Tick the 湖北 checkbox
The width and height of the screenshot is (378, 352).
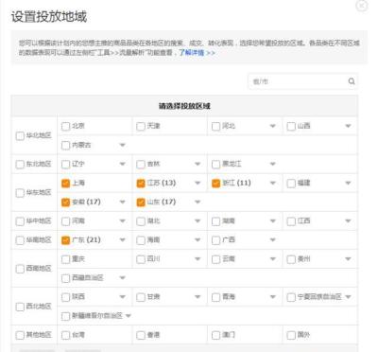click(x=141, y=221)
